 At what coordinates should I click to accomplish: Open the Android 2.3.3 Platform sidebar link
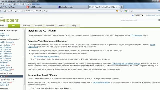click(6, 56)
